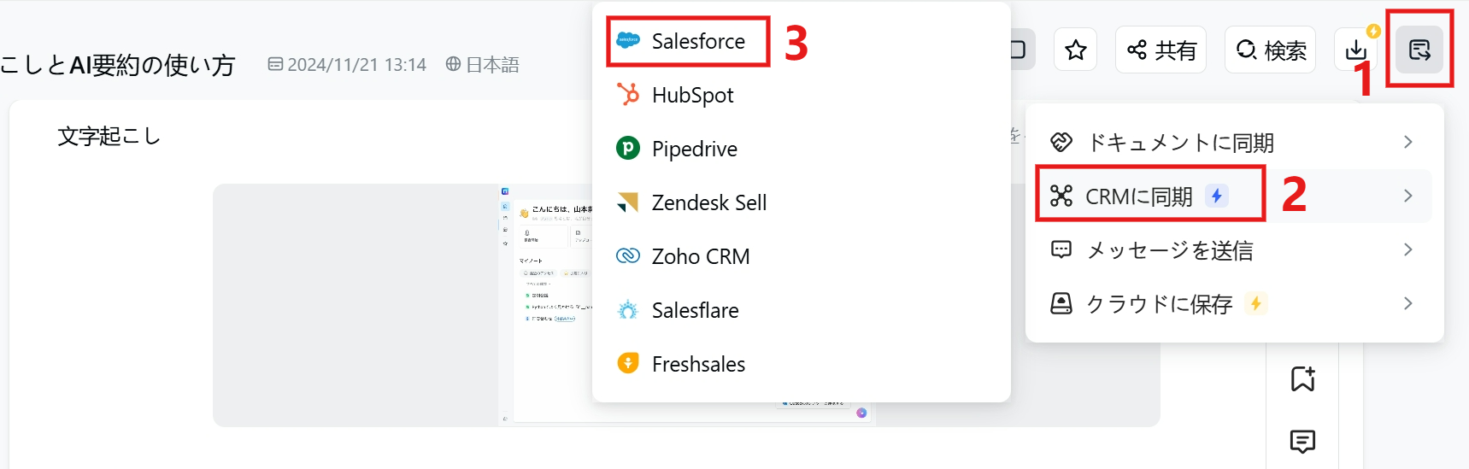This screenshot has height=469, width=1469.
Task: Click the blue lightning badge on CRMに同期
Action: click(1216, 196)
